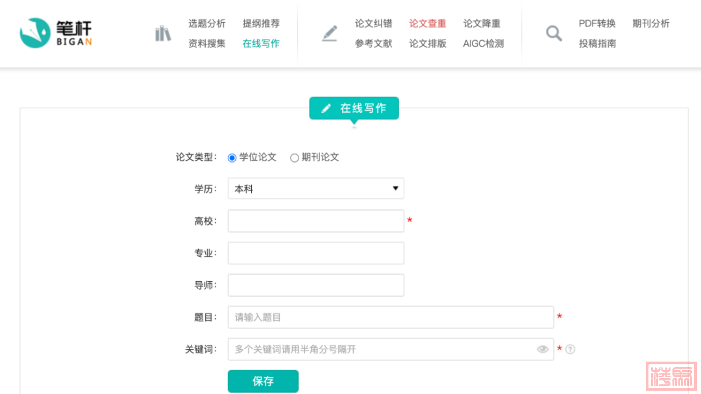Click the books icon in navigation

(163, 34)
